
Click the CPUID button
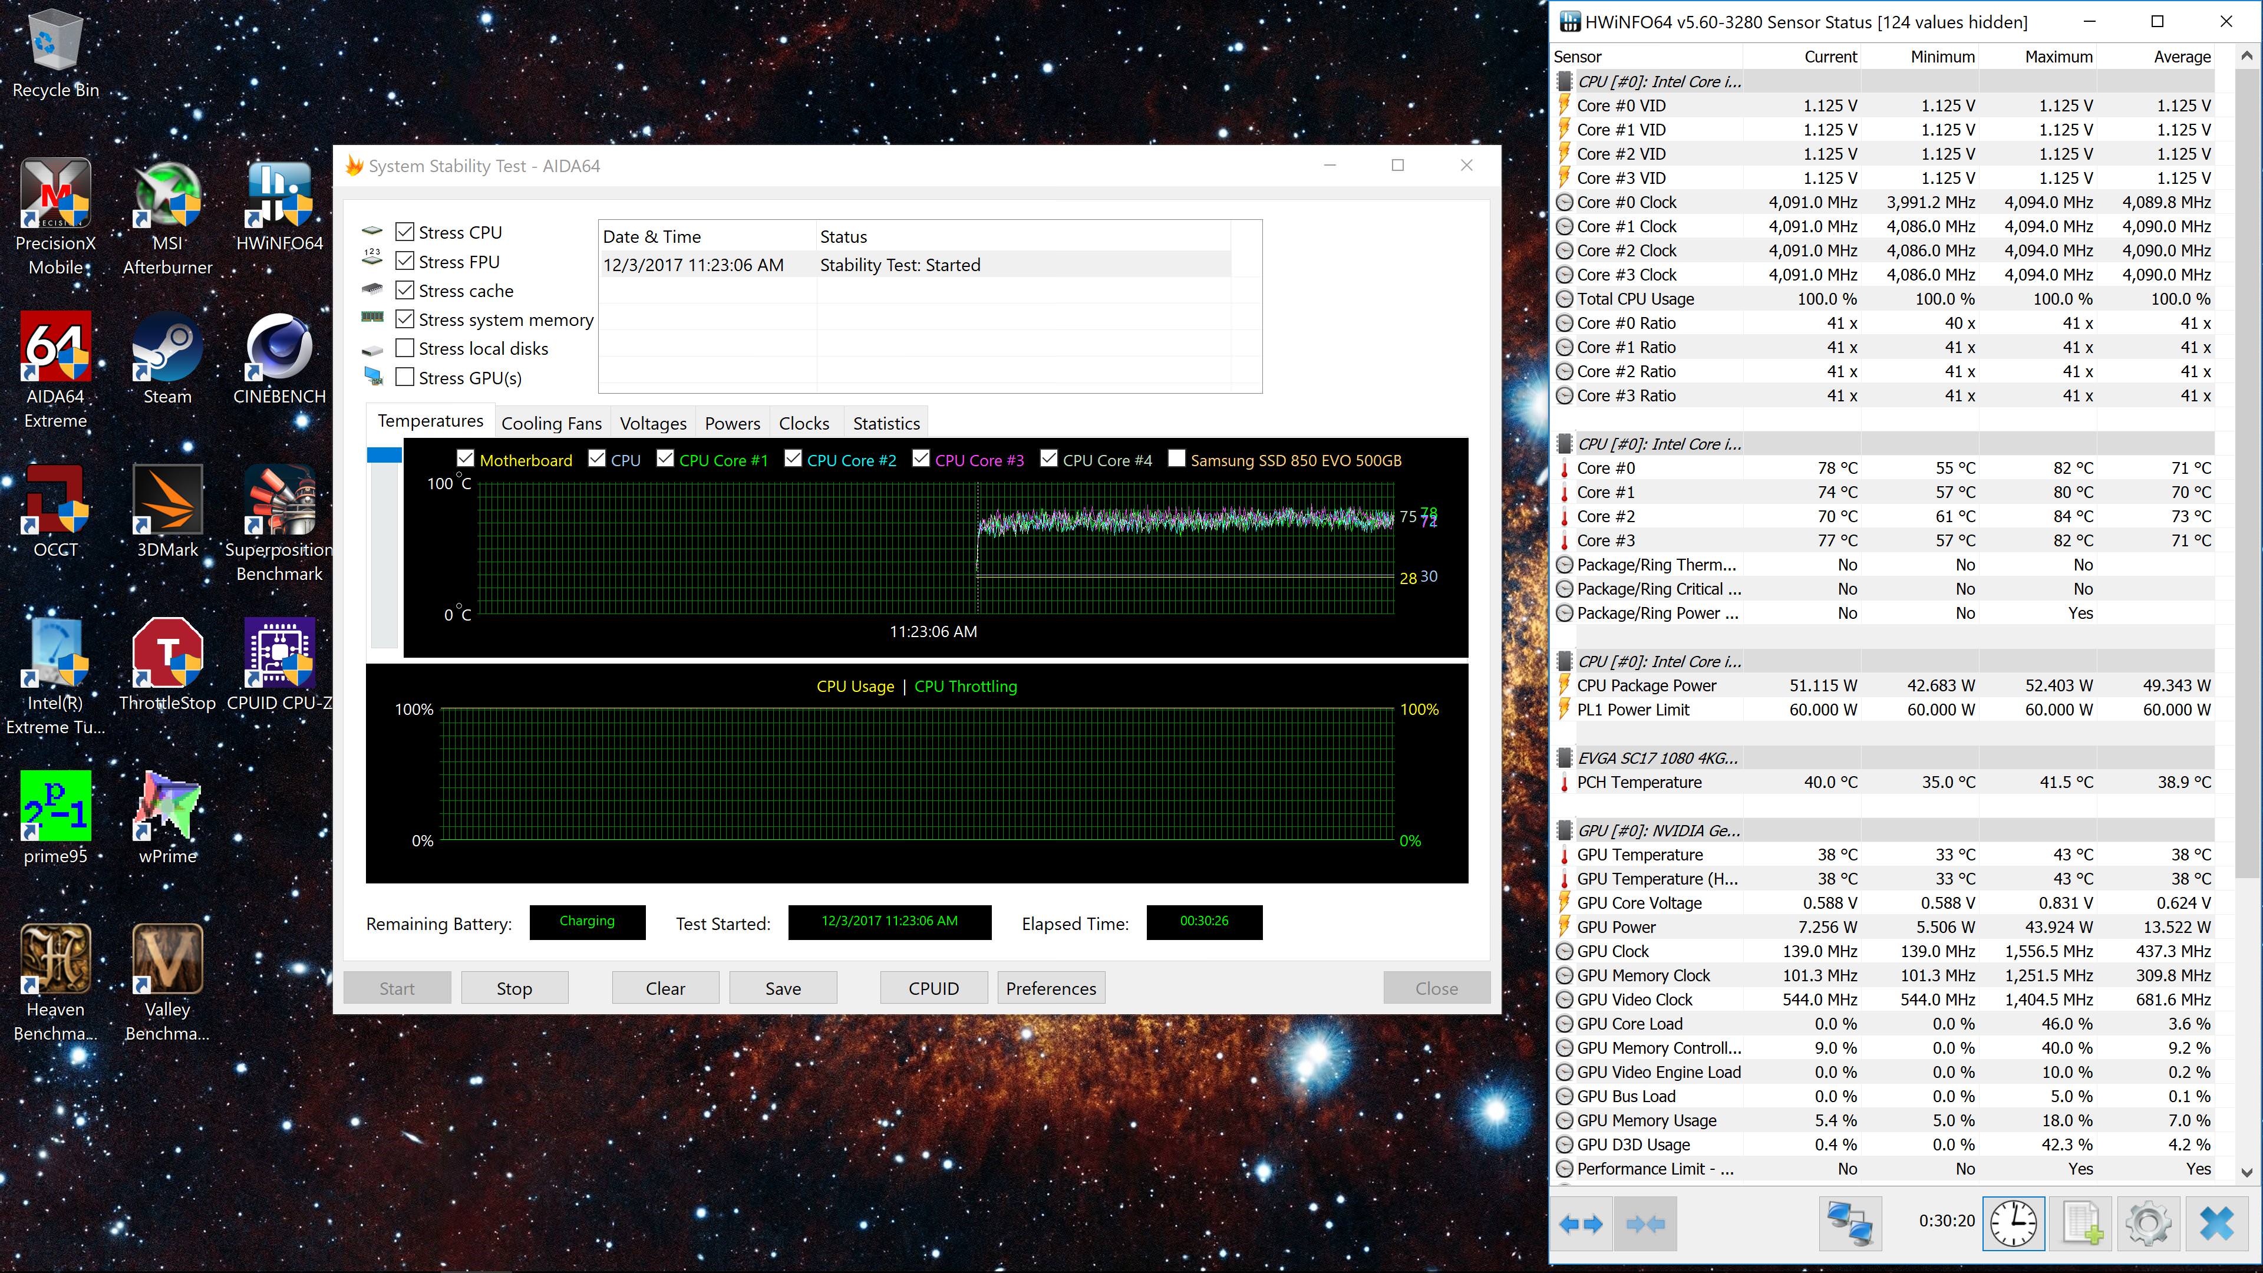(x=933, y=988)
